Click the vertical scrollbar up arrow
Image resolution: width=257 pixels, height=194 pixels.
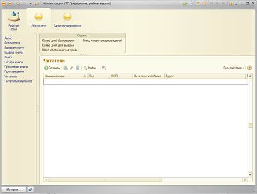click(x=250, y=76)
